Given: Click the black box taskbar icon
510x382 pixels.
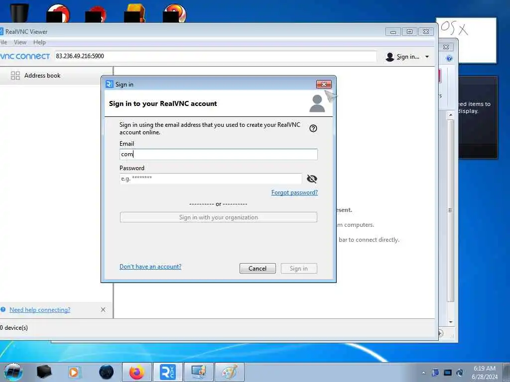Looking at the screenshot, I should [44, 372].
